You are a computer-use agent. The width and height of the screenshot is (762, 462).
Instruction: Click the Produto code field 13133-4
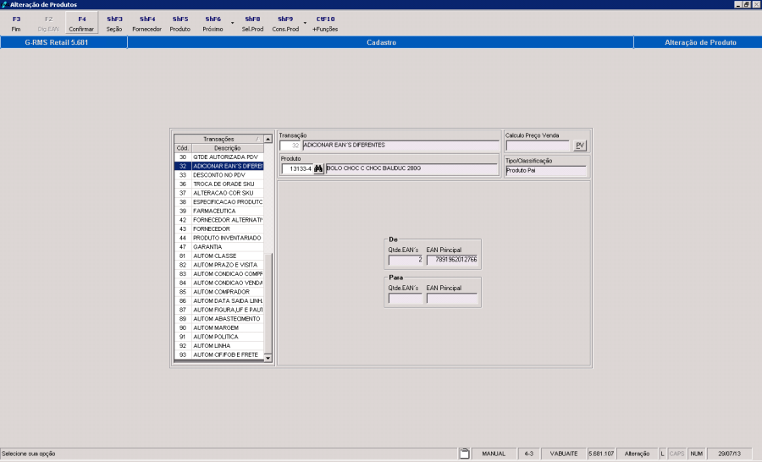point(297,168)
